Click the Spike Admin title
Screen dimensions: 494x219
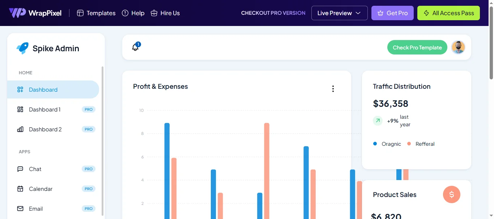(x=56, y=48)
